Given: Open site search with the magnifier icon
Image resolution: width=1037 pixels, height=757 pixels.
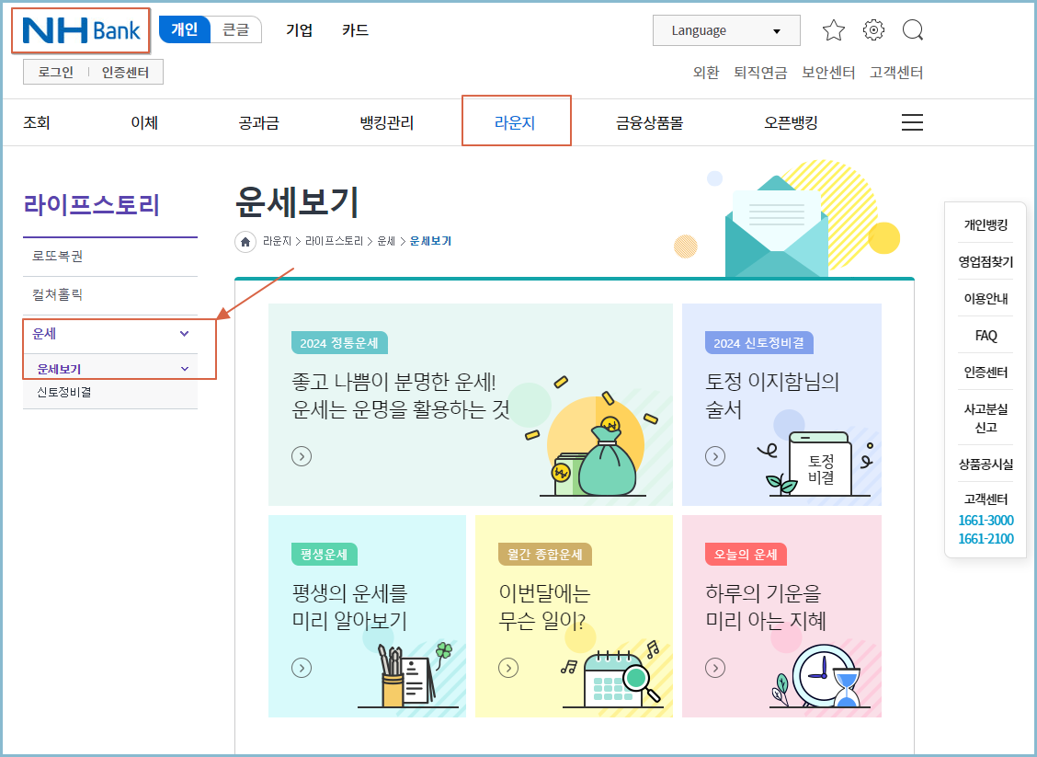Looking at the screenshot, I should (x=913, y=29).
